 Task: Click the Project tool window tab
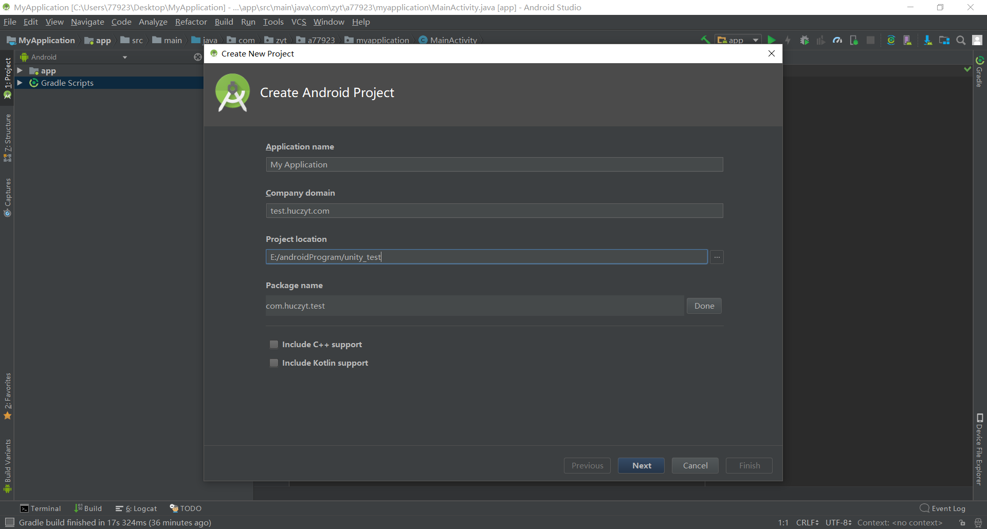click(x=8, y=78)
